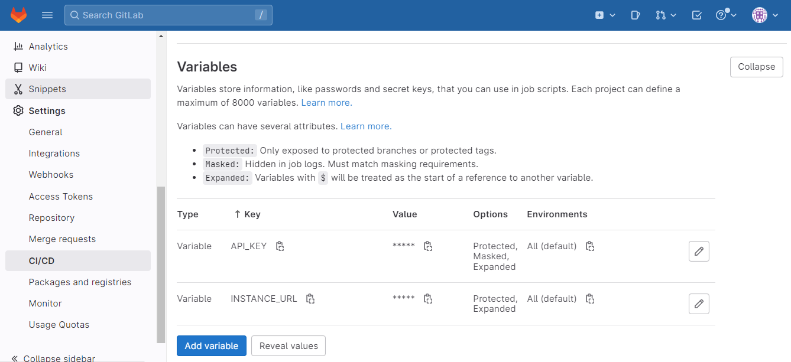
Task: Edit the API_KEY variable with pencil icon
Action: 699,251
